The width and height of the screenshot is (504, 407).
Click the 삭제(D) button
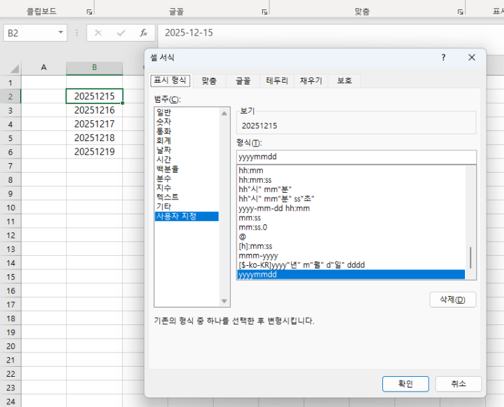pyautogui.click(x=452, y=300)
